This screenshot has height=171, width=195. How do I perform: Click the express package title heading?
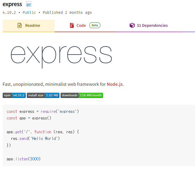(x=12, y=4)
